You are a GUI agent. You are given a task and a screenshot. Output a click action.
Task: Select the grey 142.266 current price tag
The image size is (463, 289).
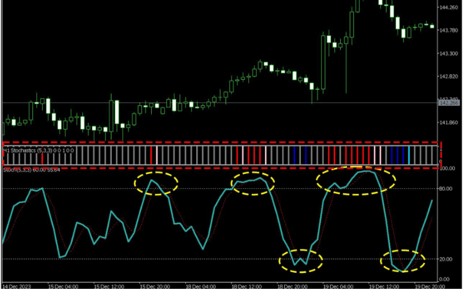[x=449, y=103]
